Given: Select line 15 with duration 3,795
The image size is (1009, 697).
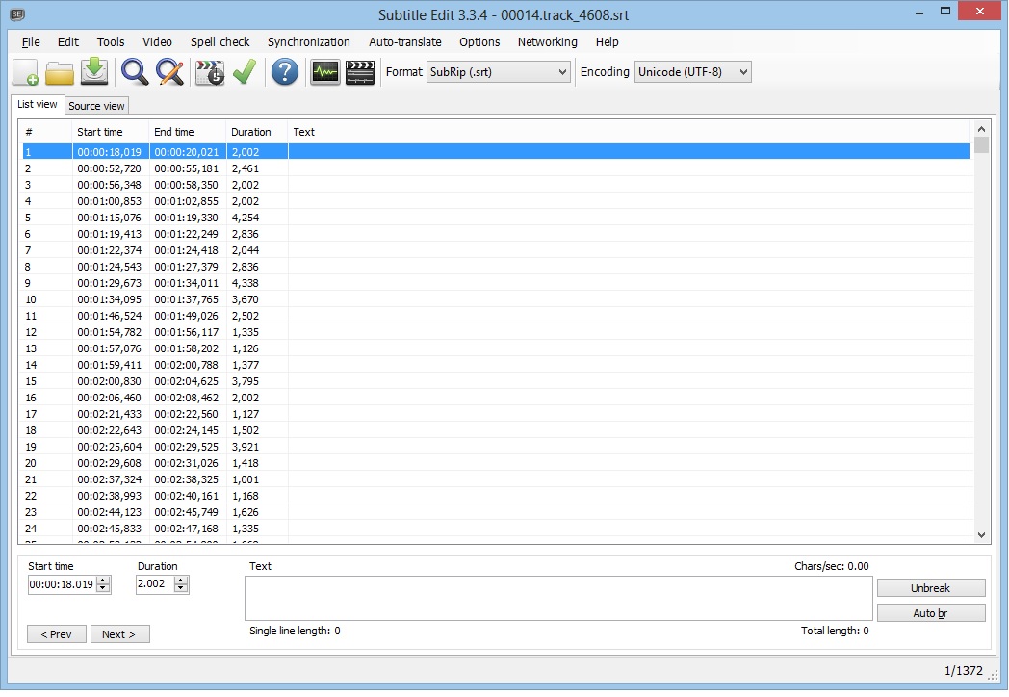Looking at the screenshot, I should click(496, 381).
